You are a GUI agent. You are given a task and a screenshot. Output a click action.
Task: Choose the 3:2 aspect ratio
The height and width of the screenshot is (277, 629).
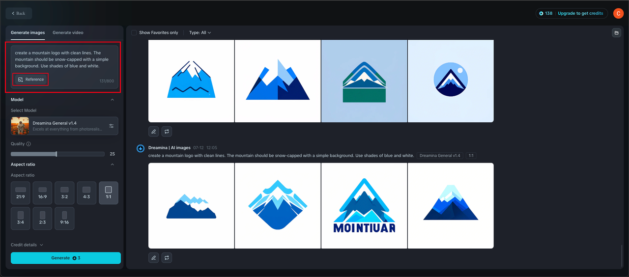[64, 193]
